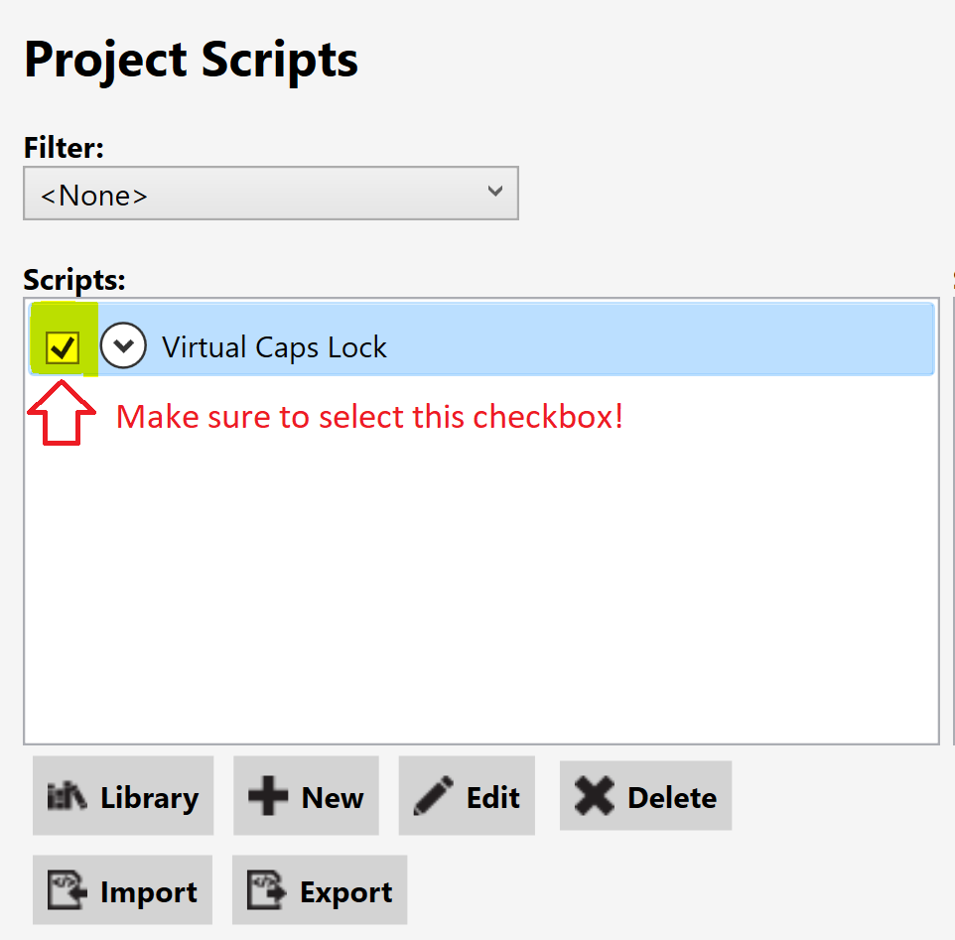Click the 'Filter:' label
955x940 pixels.
pos(64,148)
